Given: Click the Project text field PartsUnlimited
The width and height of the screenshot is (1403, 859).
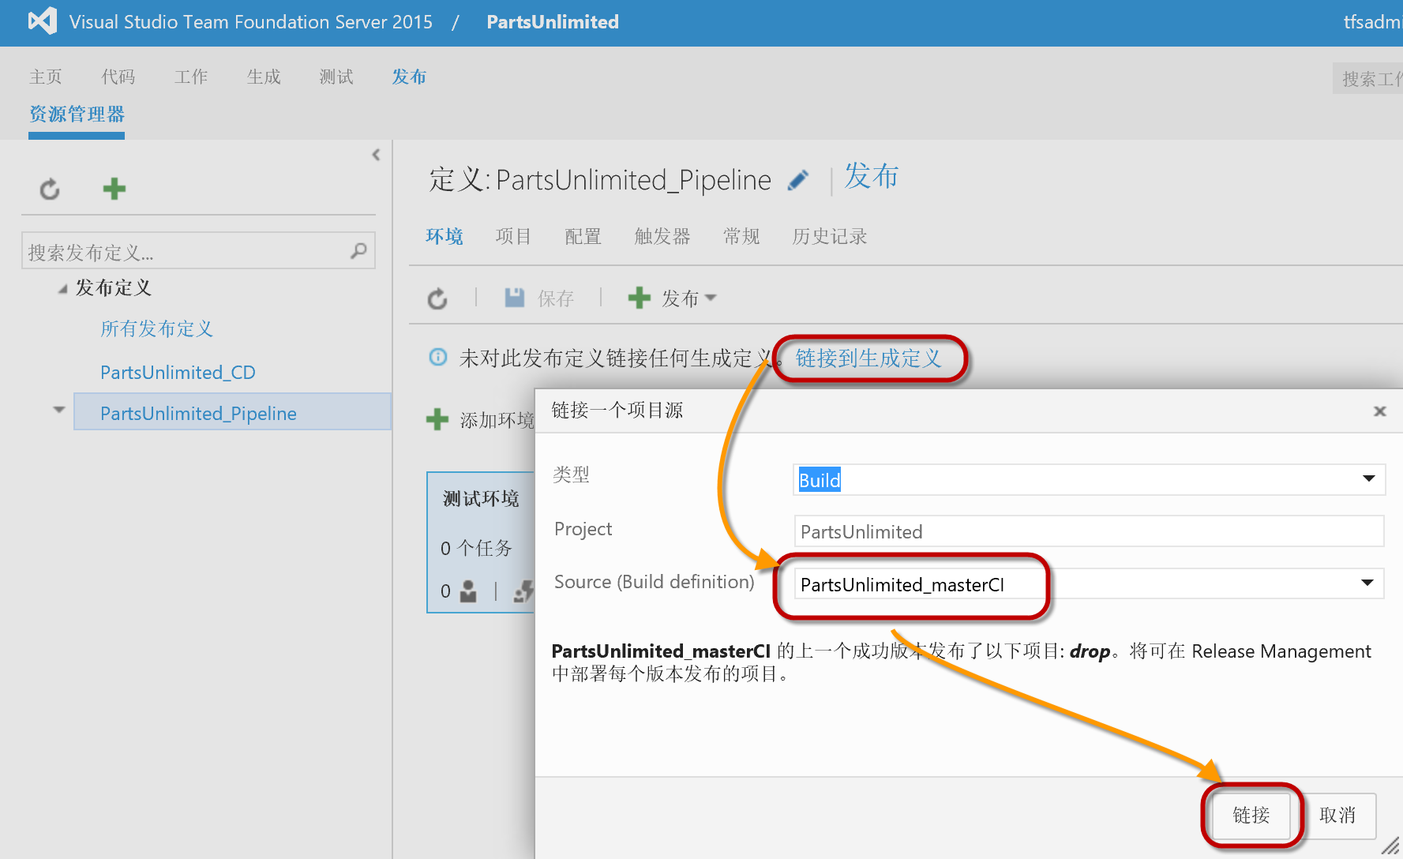Looking at the screenshot, I should tap(1089, 531).
